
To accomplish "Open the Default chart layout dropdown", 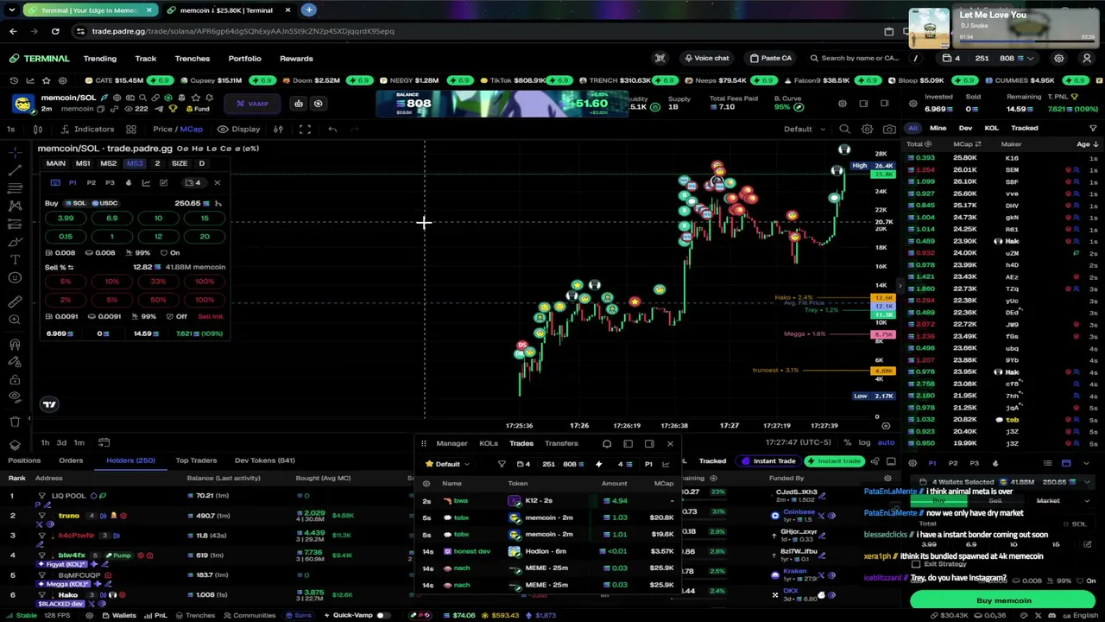I will [803, 130].
